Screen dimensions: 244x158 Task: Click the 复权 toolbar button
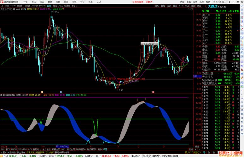(157, 6)
